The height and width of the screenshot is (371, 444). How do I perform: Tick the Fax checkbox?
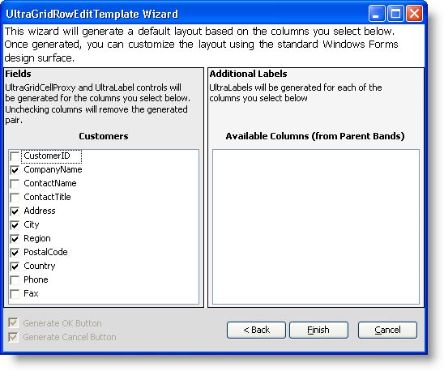coord(15,294)
